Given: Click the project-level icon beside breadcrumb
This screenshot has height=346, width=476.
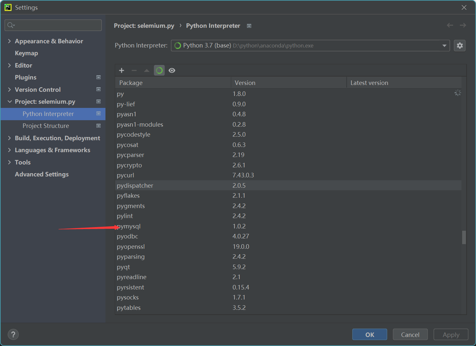Looking at the screenshot, I should tap(249, 26).
